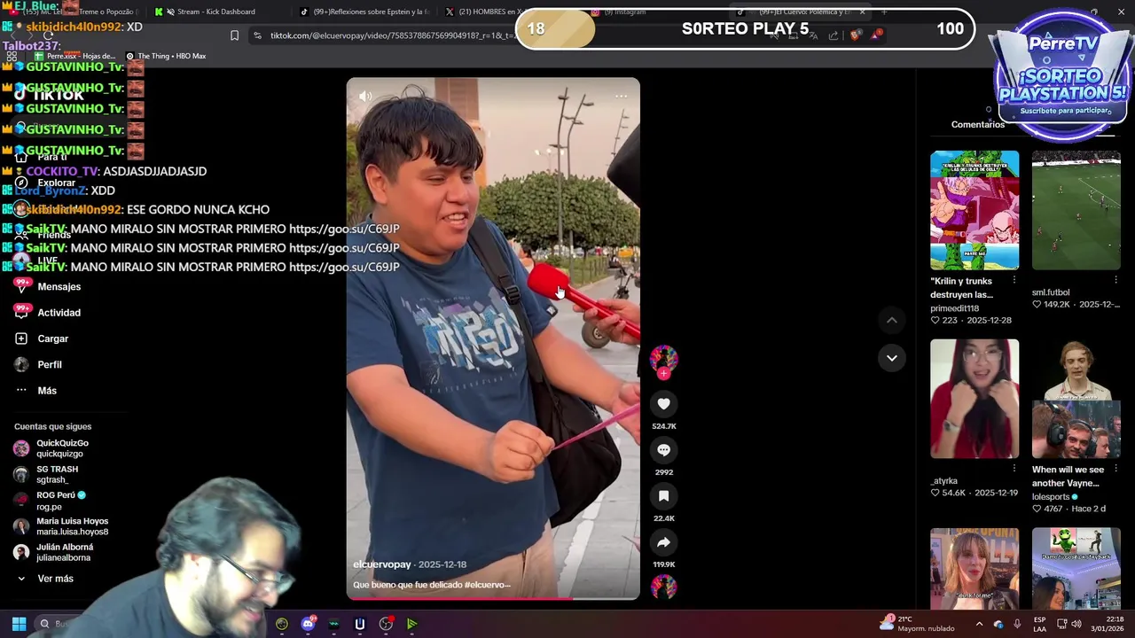The height and width of the screenshot is (638, 1135).
Task: Mute the video with the speaker icon
Action: (x=365, y=96)
